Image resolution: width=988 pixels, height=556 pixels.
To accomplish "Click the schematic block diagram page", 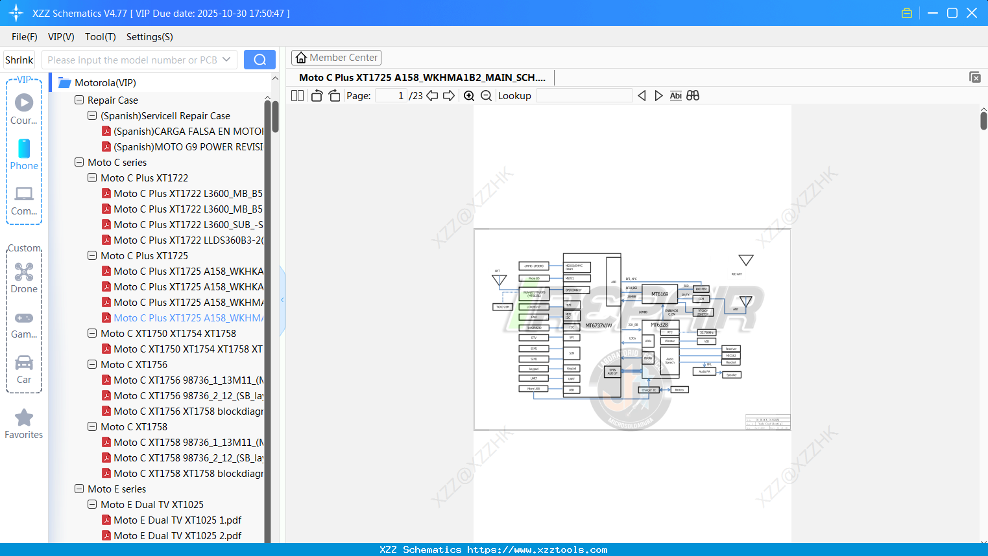I will pyautogui.click(x=633, y=329).
